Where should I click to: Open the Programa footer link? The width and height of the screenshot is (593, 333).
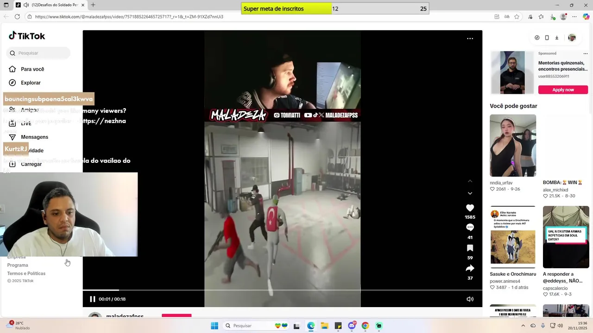click(x=18, y=265)
